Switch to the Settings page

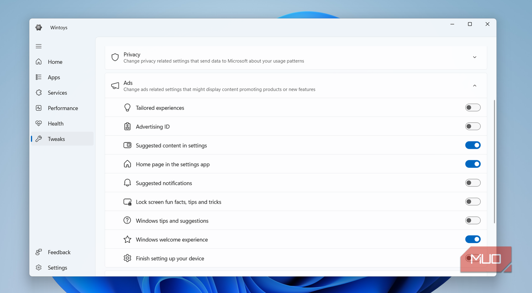[x=57, y=267]
